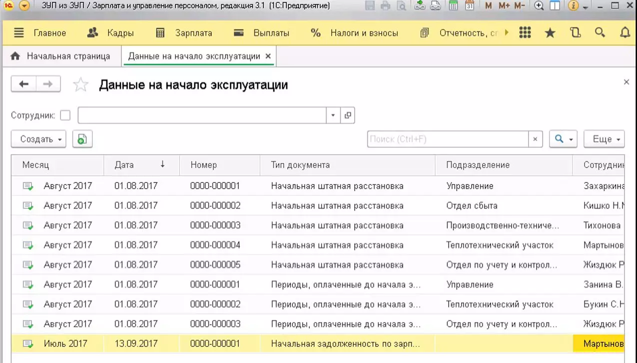Screen dimensions: 637x363
Task: Select Начальная задолженность по зарп... cell
Action: coord(348,344)
